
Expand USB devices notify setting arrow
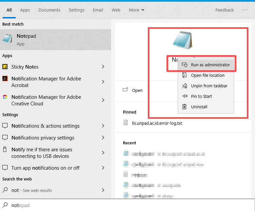tap(103, 153)
